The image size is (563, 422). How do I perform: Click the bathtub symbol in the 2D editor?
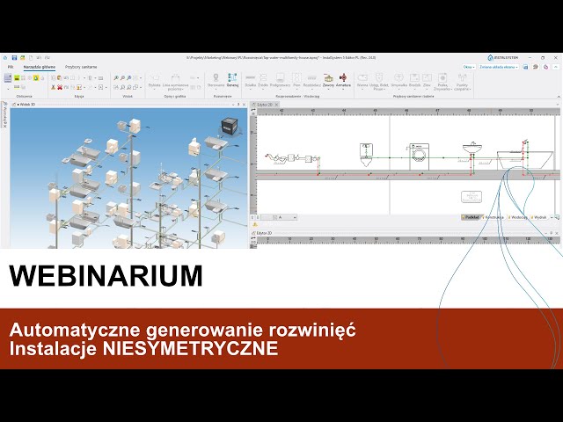[525, 160]
